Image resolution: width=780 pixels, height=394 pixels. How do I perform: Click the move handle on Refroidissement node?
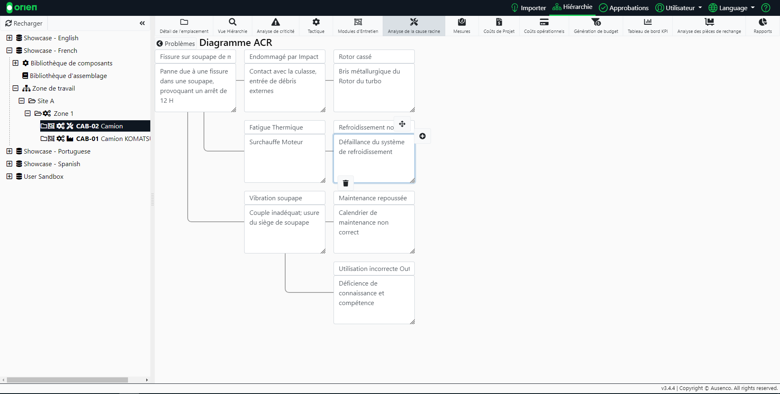click(402, 124)
